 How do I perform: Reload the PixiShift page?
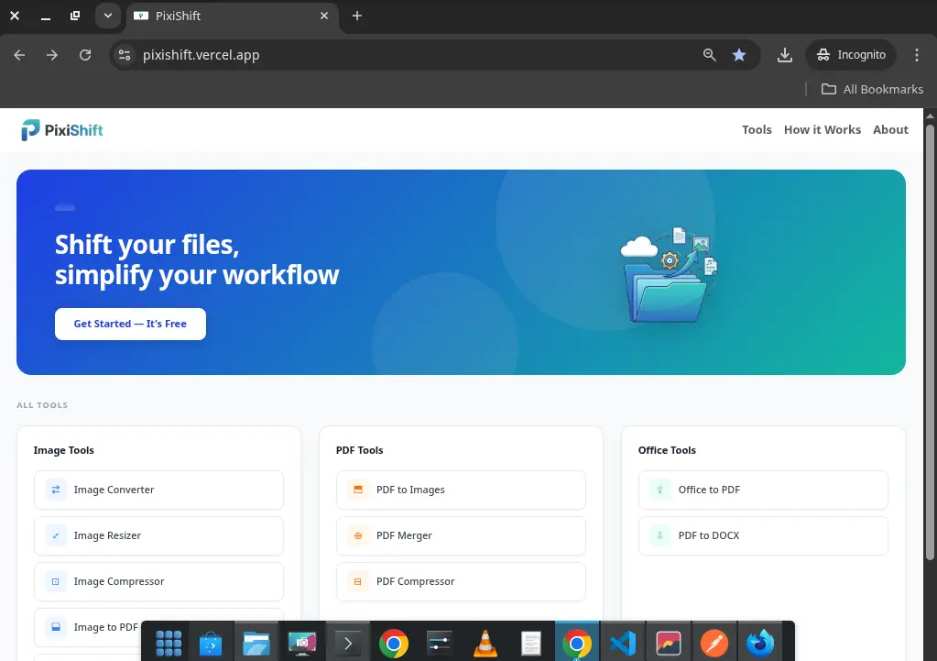pyautogui.click(x=85, y=55)
